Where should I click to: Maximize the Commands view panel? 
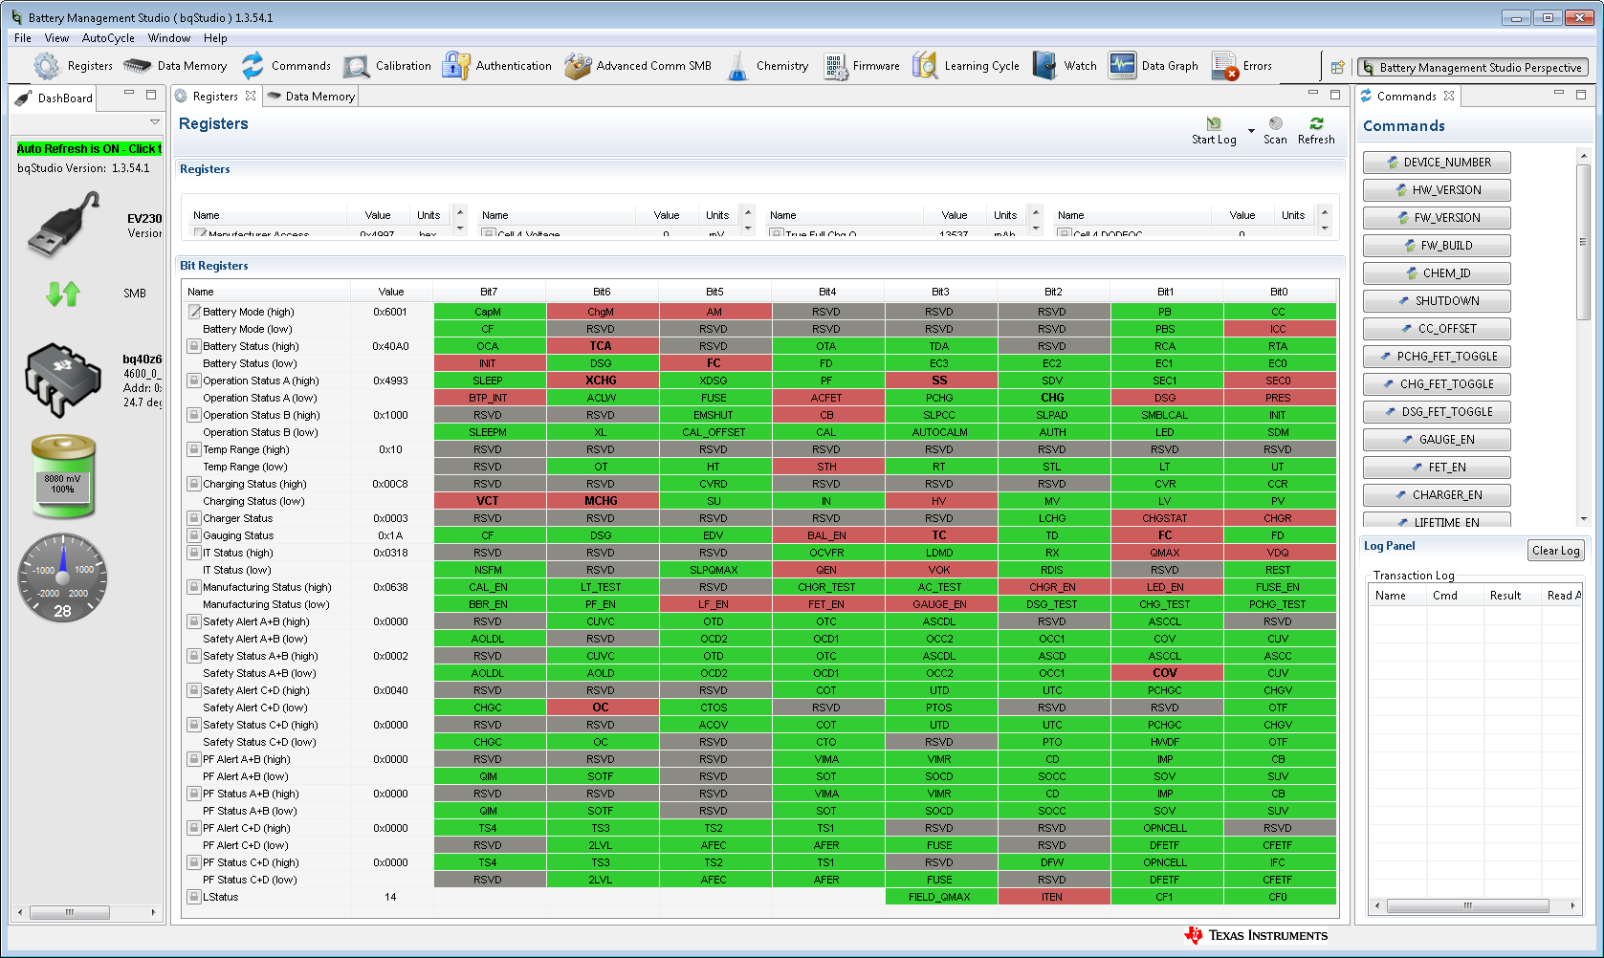point(1581,94)
